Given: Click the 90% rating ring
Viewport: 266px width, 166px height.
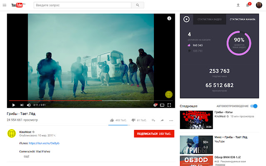Looking at the screenshot, I should [x=239, y=43].
